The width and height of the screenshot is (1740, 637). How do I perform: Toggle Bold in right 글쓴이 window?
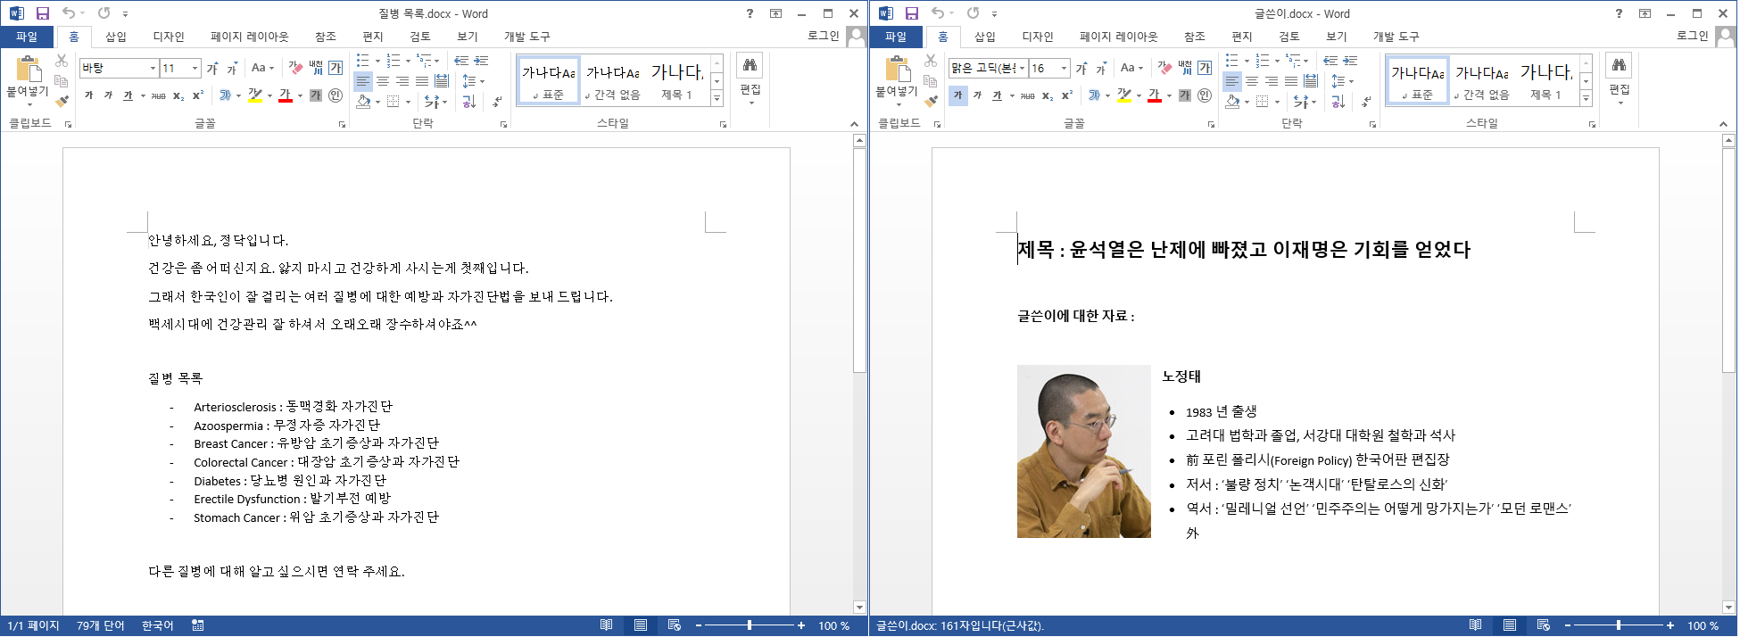click(957, 95)
